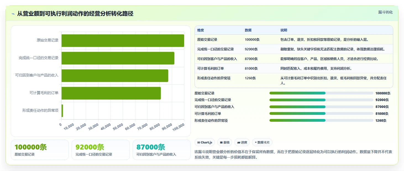
Task: Click the description starting 同时匹配收入
Action: [316, 69]
